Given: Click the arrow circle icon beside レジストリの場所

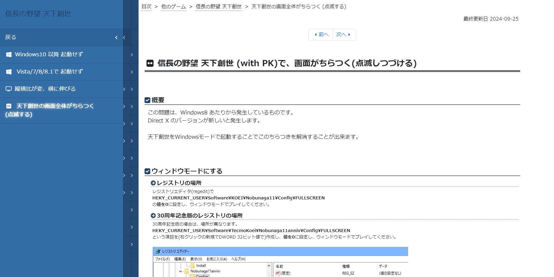Looking at the screenshot, I should [153, 183].
